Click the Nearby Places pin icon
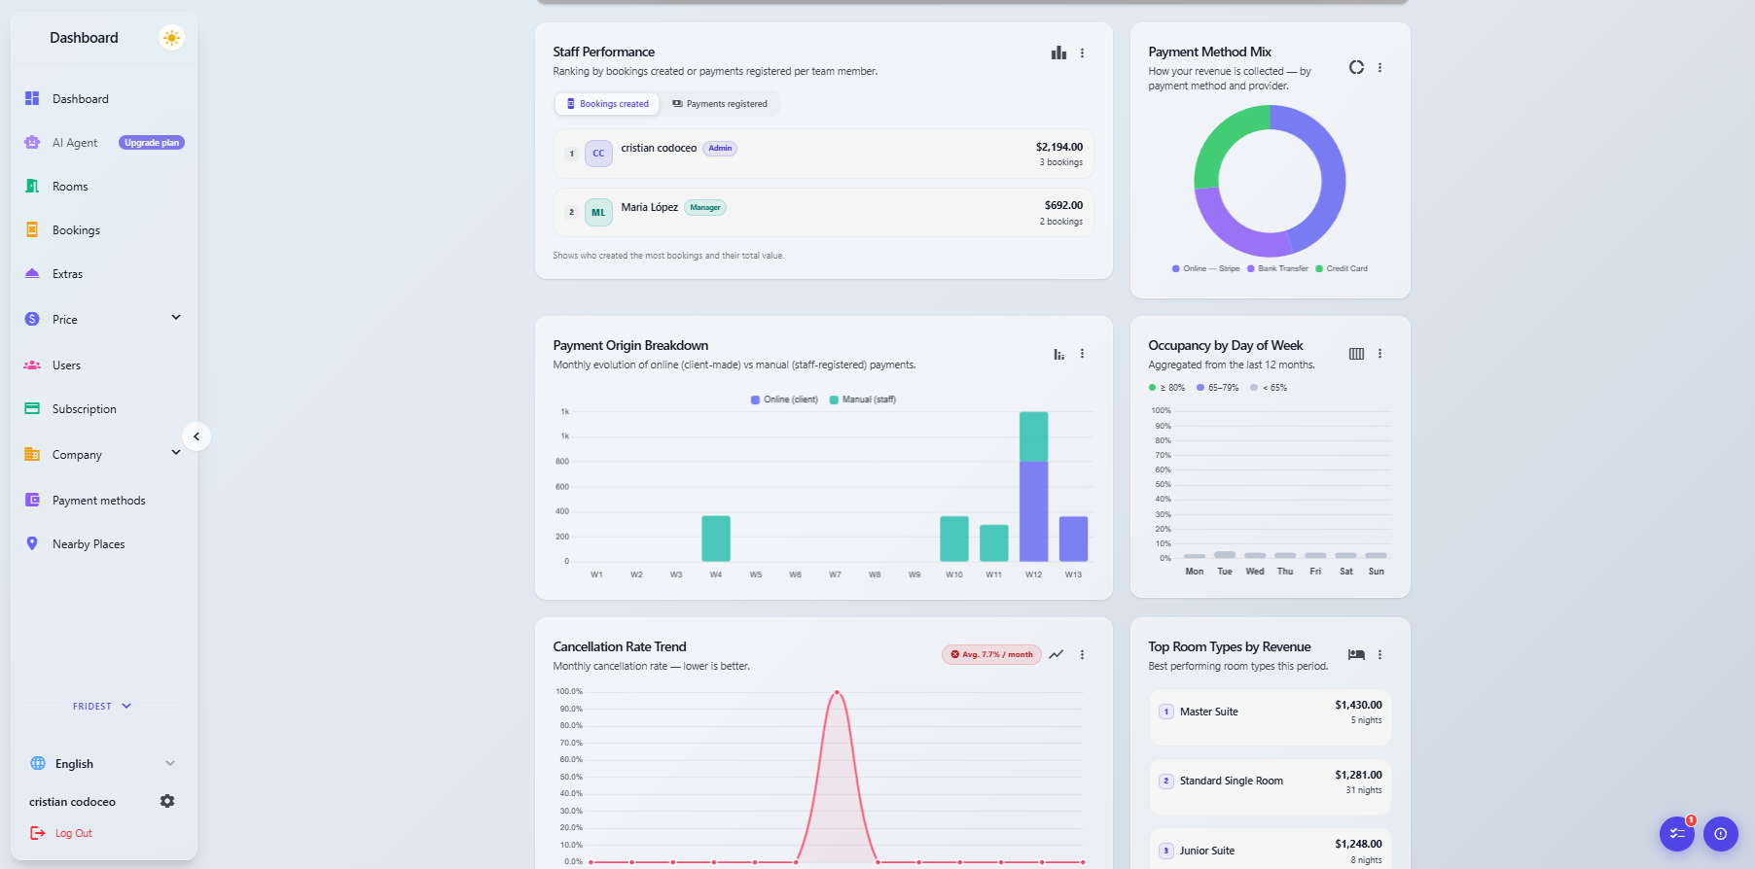Image resolution: width=1755 pixels, height=869 pixels. (32, 543)
